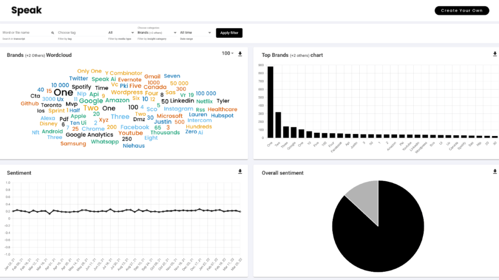Open the All time date range dropdown

(x=195, y=33)
